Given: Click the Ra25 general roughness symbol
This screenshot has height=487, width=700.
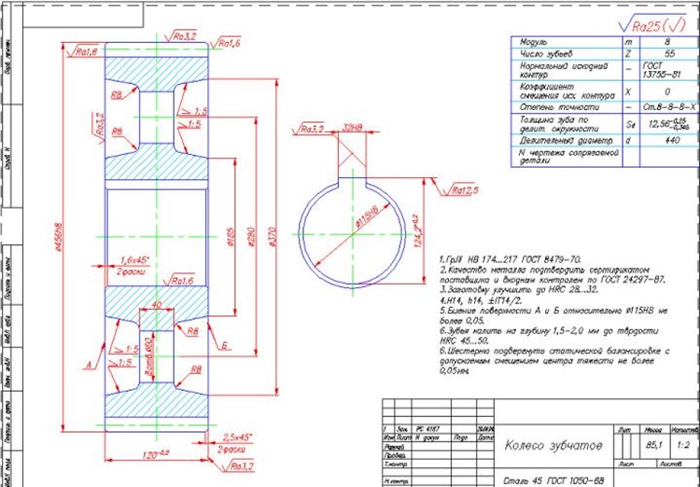Looking at the screenshot, I should coord(652,25).
